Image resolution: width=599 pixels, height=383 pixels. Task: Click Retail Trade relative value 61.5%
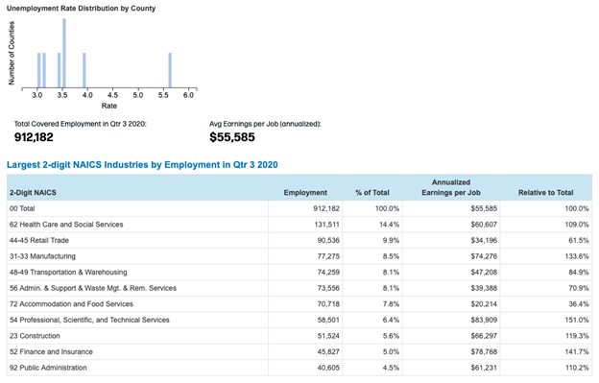579,240
